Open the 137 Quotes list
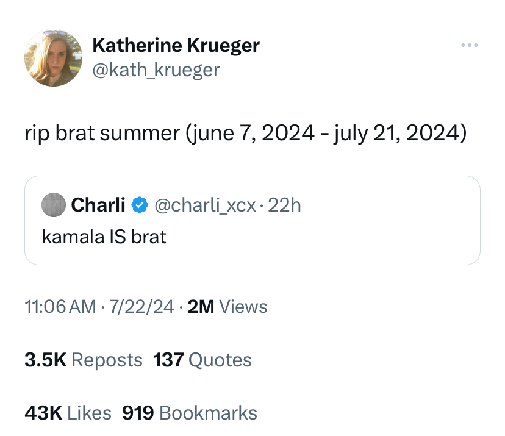 [x=202, y=360]
